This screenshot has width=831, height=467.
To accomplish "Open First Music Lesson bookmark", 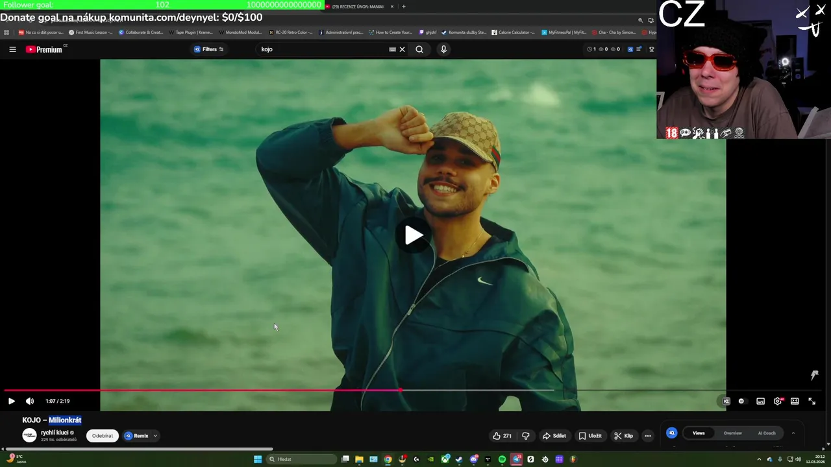I will click(91, 32).
